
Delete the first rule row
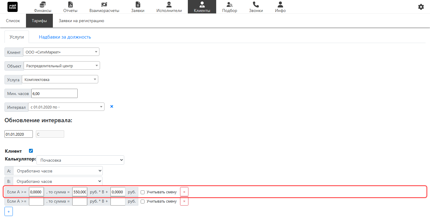coord(184,192)
